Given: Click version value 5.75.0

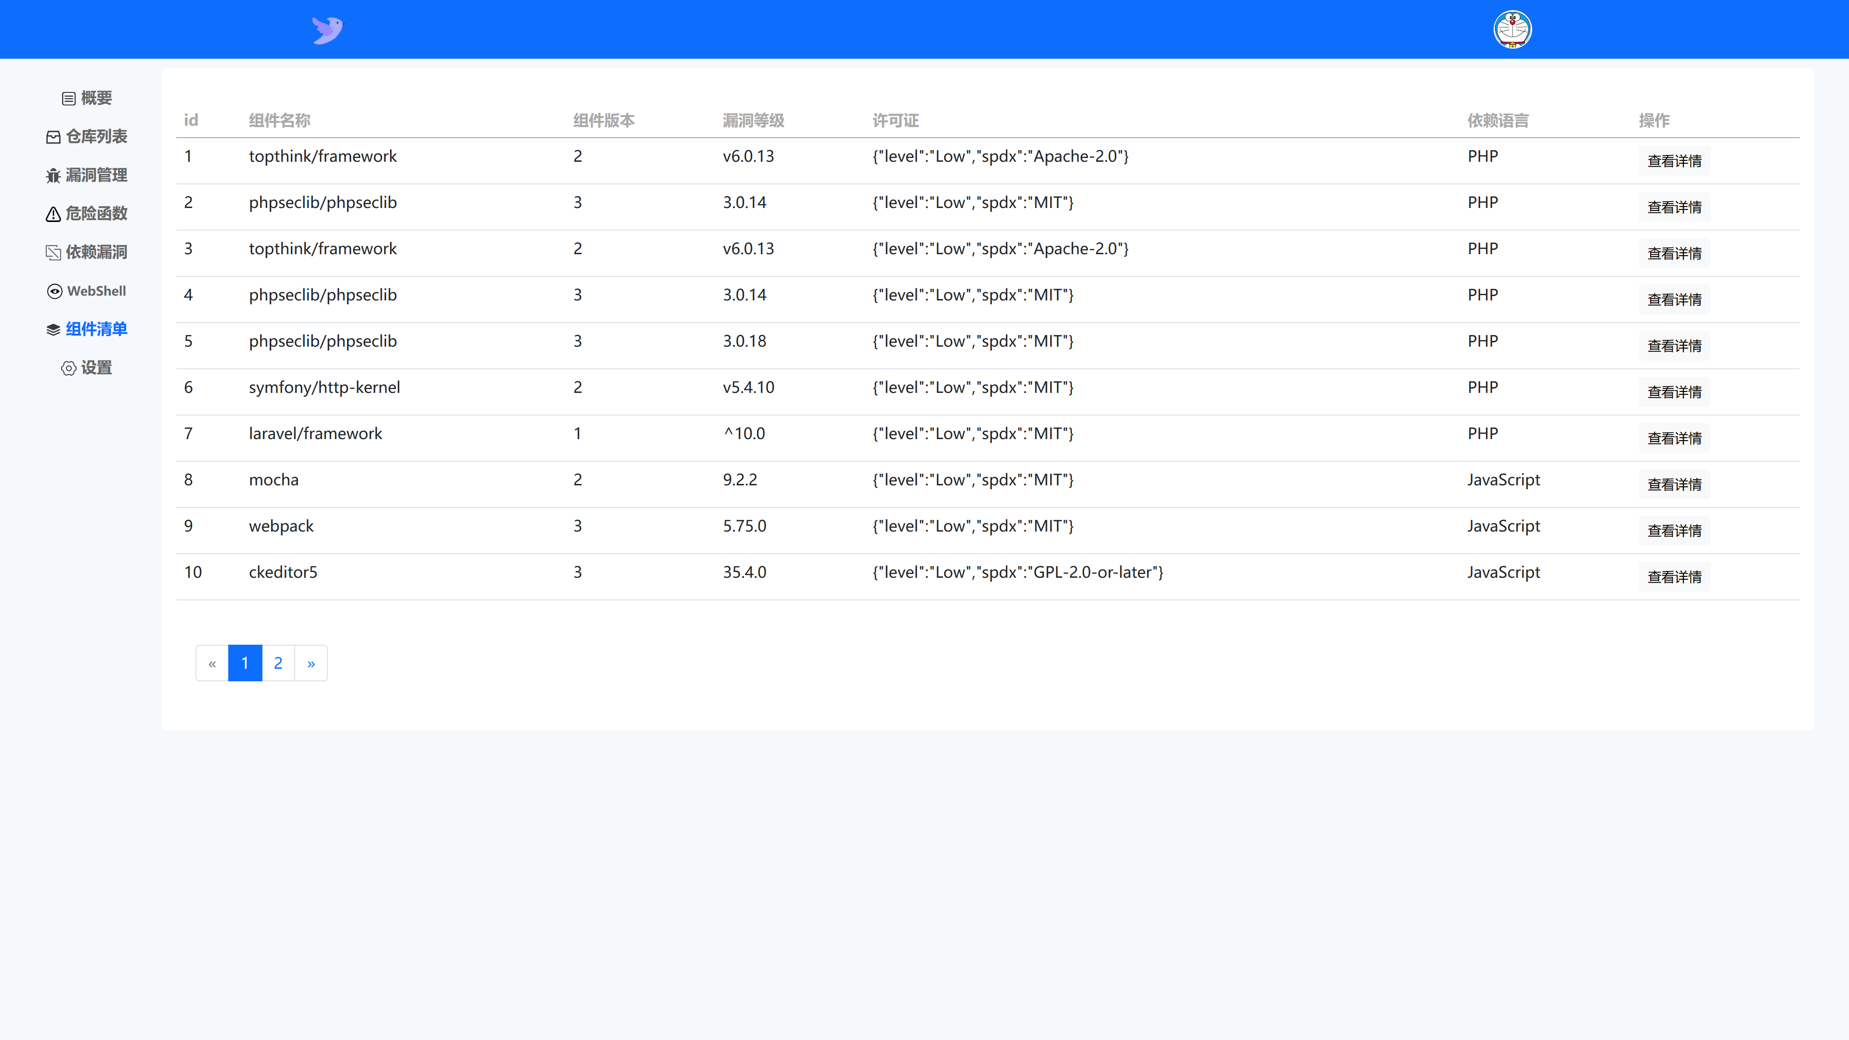Looking at the screenshot, I should click(744, 526).
